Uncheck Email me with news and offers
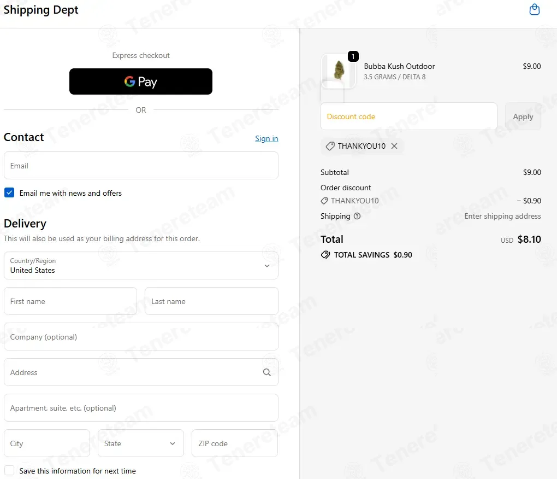Viewport: 557px width, 479px height. point(9,193)
